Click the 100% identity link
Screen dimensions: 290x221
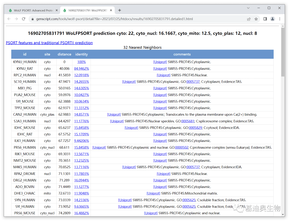coord(81,62)
